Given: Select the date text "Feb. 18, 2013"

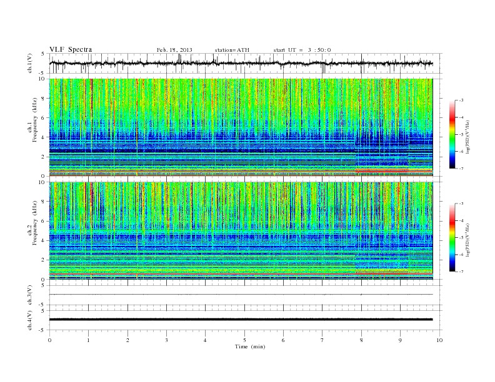Looking at the screenshot, I should click(x=174, y=50).
